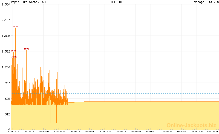Pick the 10-09-16 date tick label
This screenshot has width=219, height=134.
(75, 132)
